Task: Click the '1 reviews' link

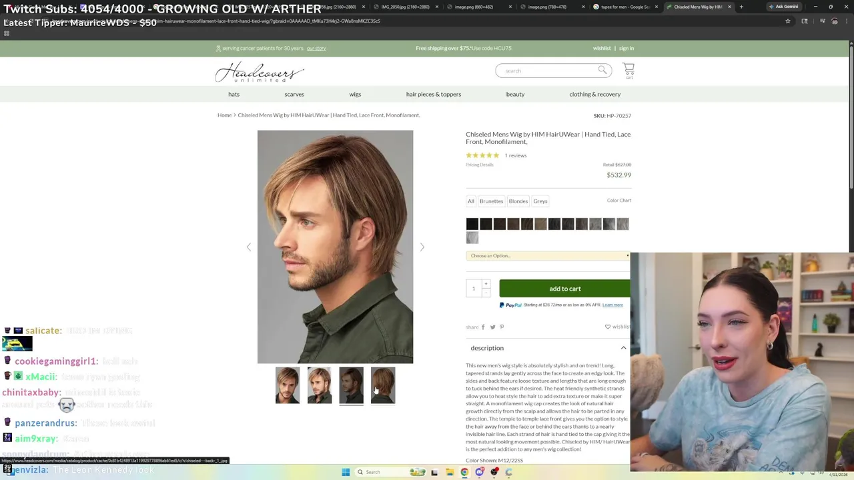Action: click(x=516, y=155)
